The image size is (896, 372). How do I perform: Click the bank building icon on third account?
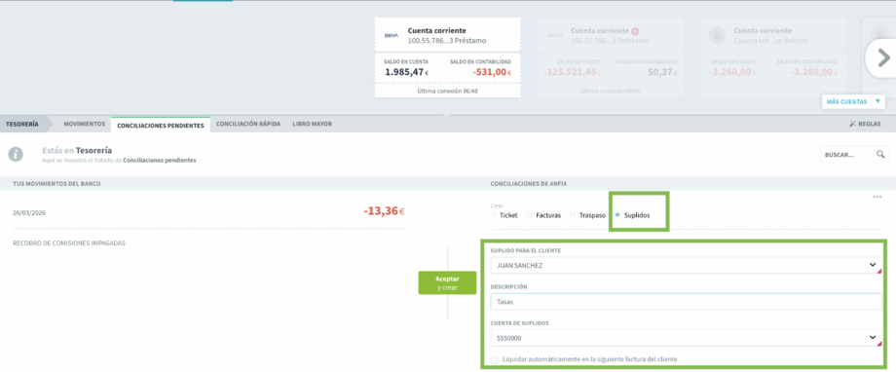click(717, 35)
